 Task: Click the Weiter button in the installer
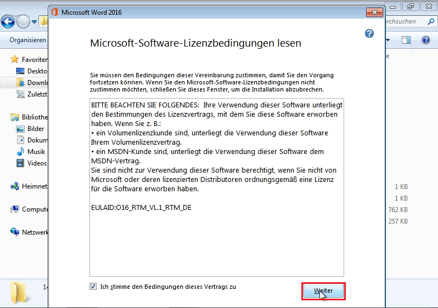[x=323, y=291]
